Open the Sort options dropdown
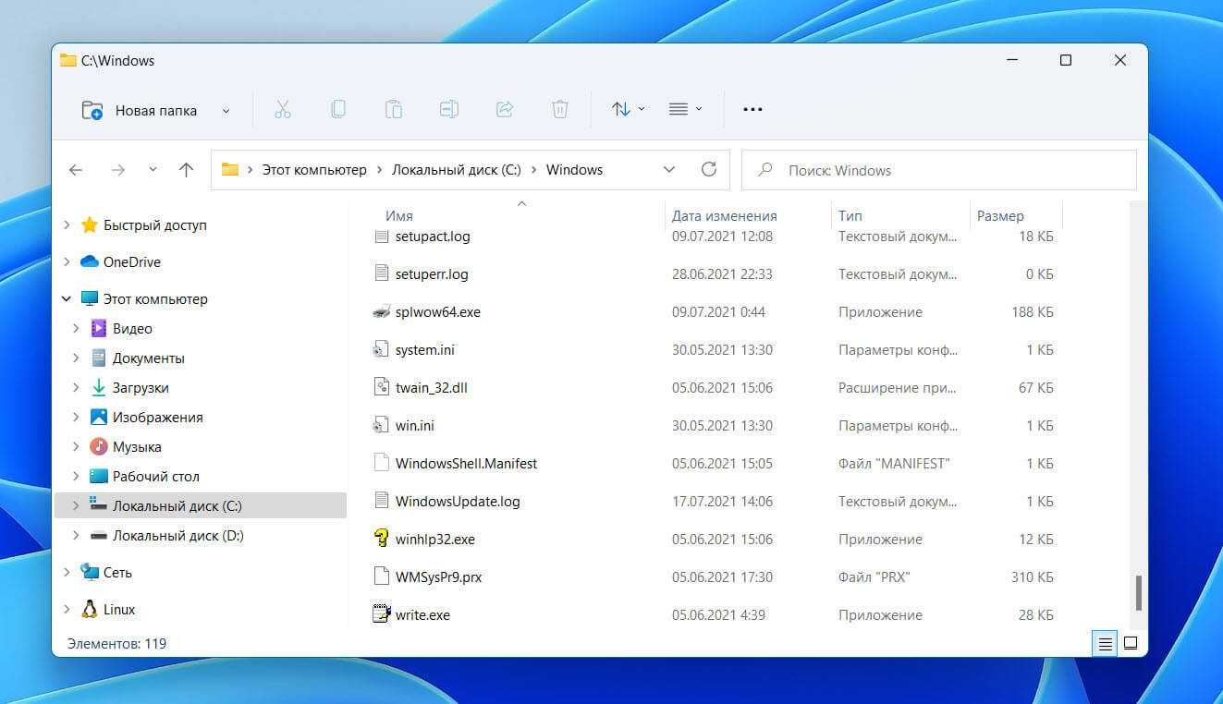 pyautogui.click(x=629, y=109)
